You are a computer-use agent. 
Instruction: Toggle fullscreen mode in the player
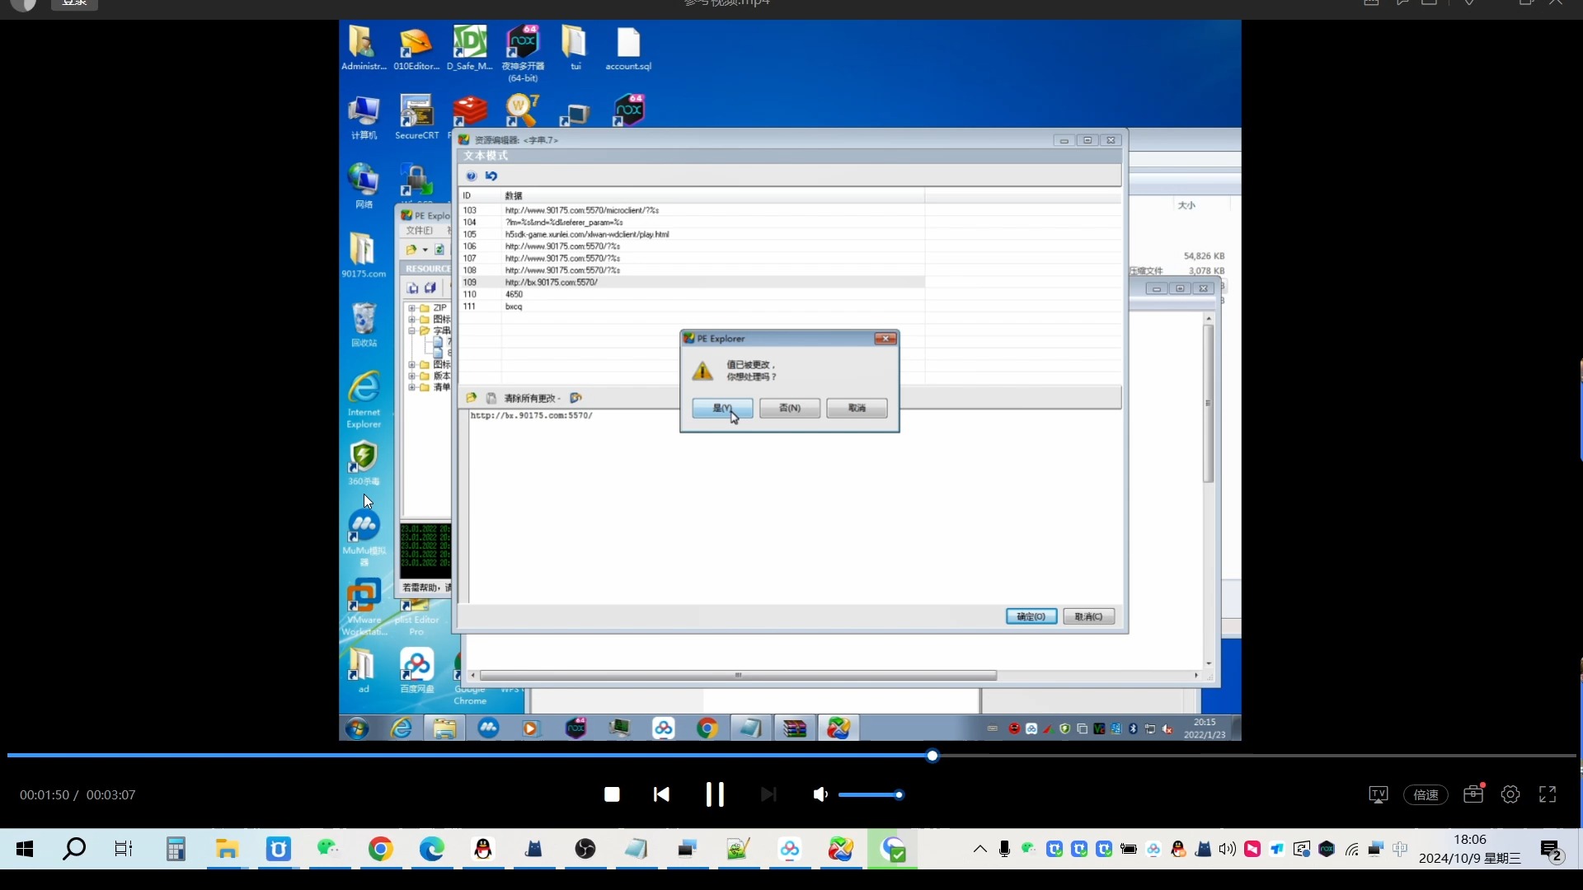(x=1548, y=794)
